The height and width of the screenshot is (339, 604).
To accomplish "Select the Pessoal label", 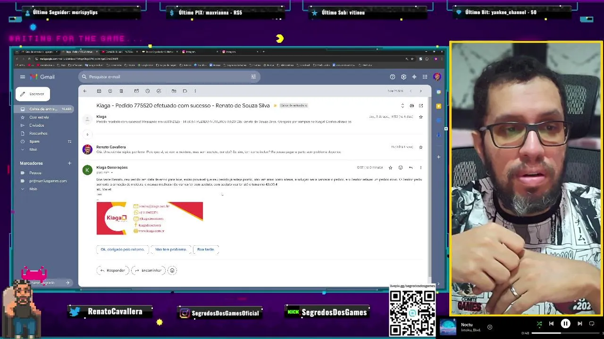I will pos(35,173).
